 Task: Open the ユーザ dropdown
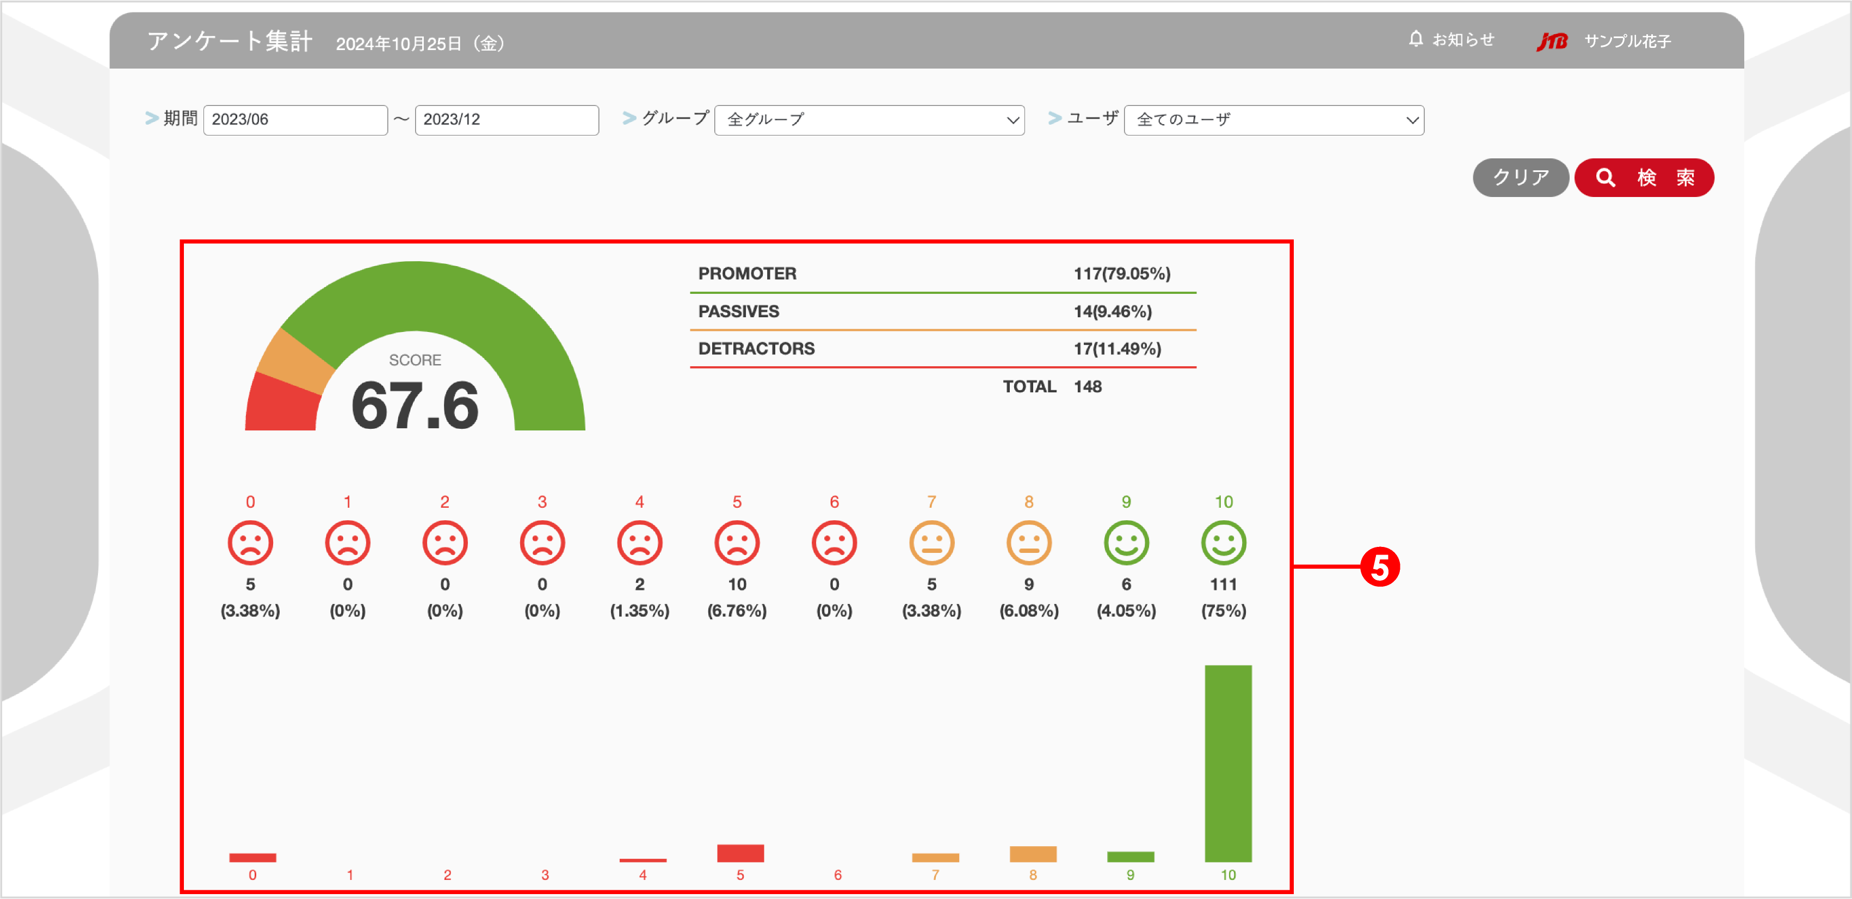click(x=1273, y=120)
